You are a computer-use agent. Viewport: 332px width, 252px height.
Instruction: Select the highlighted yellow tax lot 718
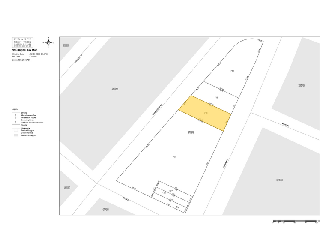[x=205, y=113]
